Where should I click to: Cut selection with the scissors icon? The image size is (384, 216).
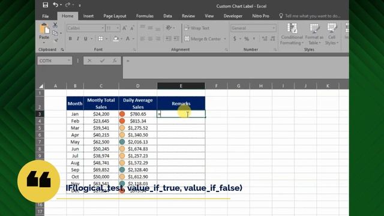(x=55, y=25)
